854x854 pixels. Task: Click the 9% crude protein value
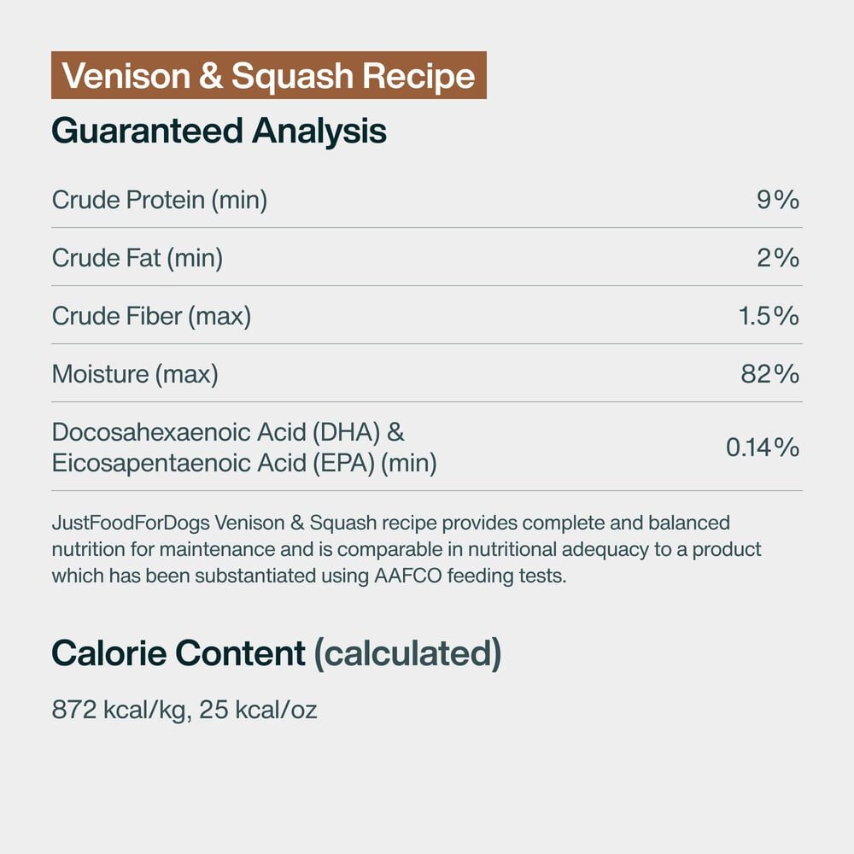(x=777, y=200)
